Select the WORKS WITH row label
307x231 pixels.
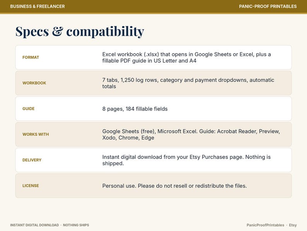click(36, 134)
